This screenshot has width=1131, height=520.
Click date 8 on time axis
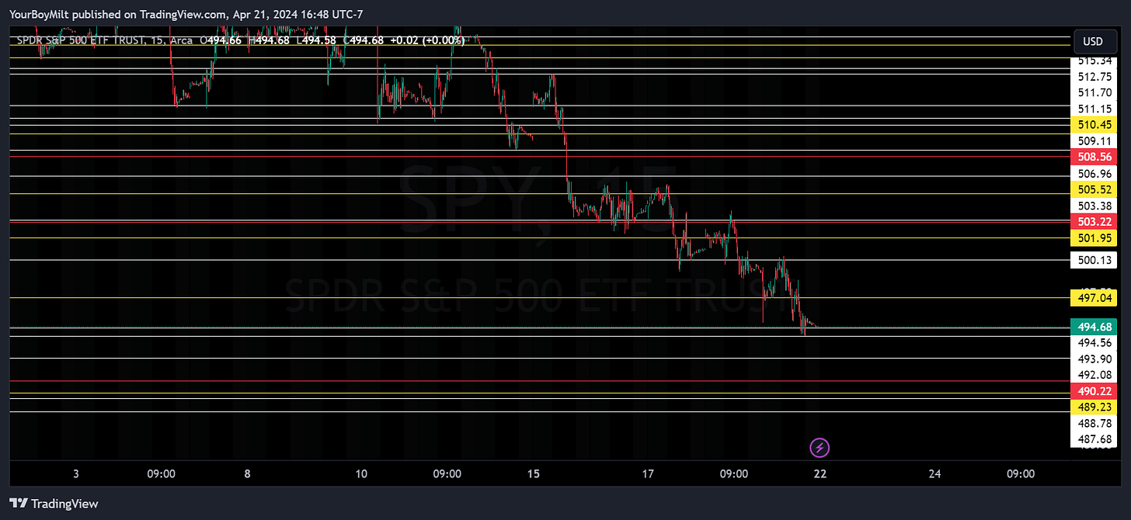pos(247,473)
